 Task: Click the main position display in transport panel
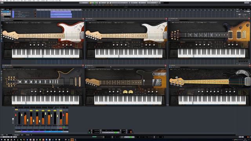pos(111,130)
